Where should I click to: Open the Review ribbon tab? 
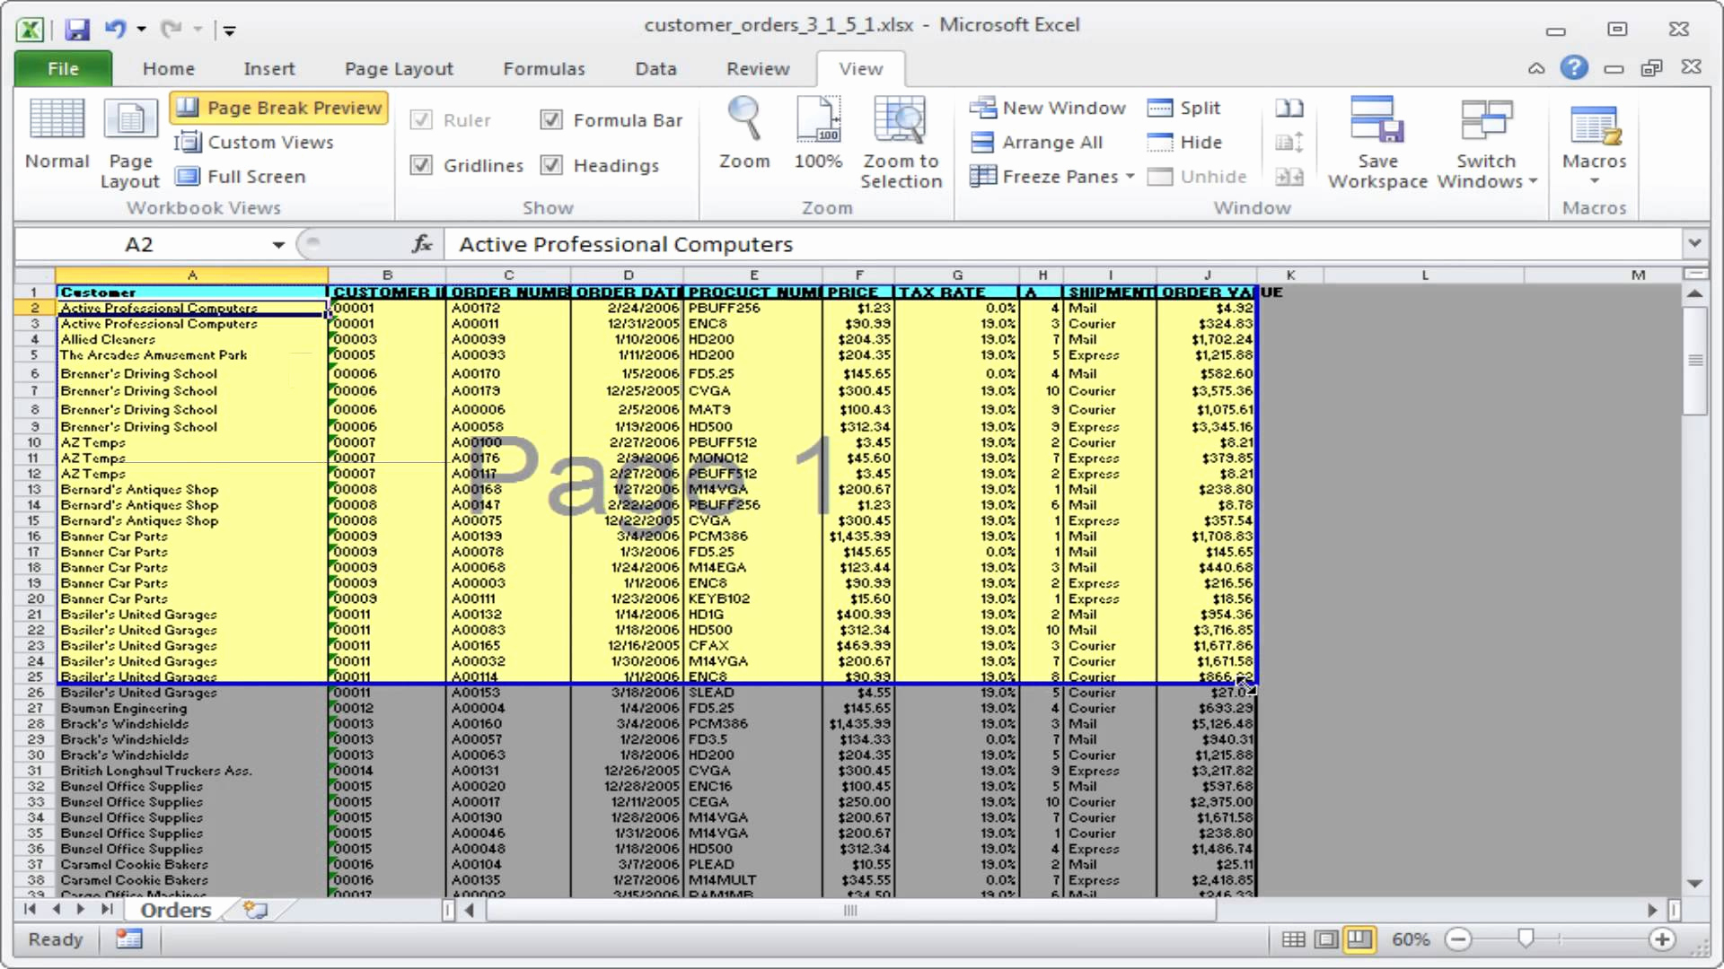pos(757,68)
